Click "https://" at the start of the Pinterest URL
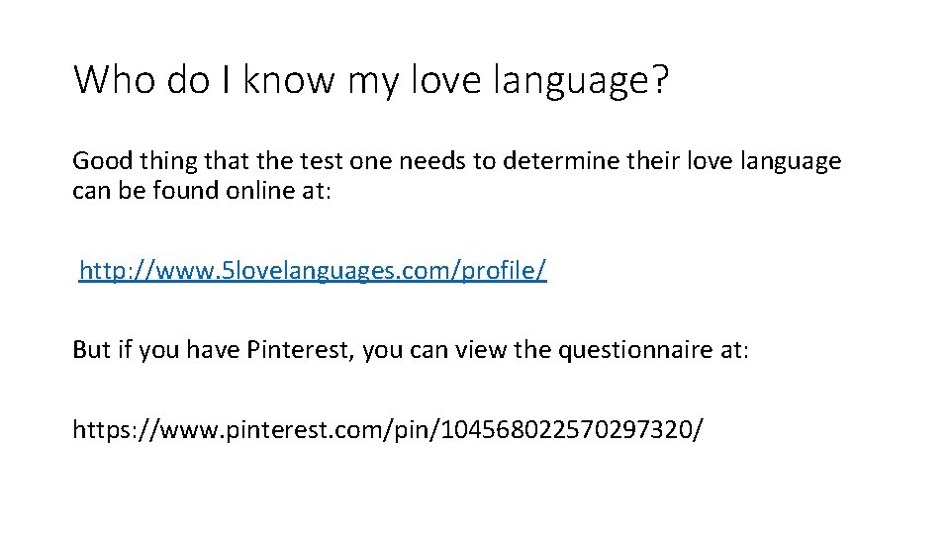Screen dimensions: 950x534 [x=110, y=429]
